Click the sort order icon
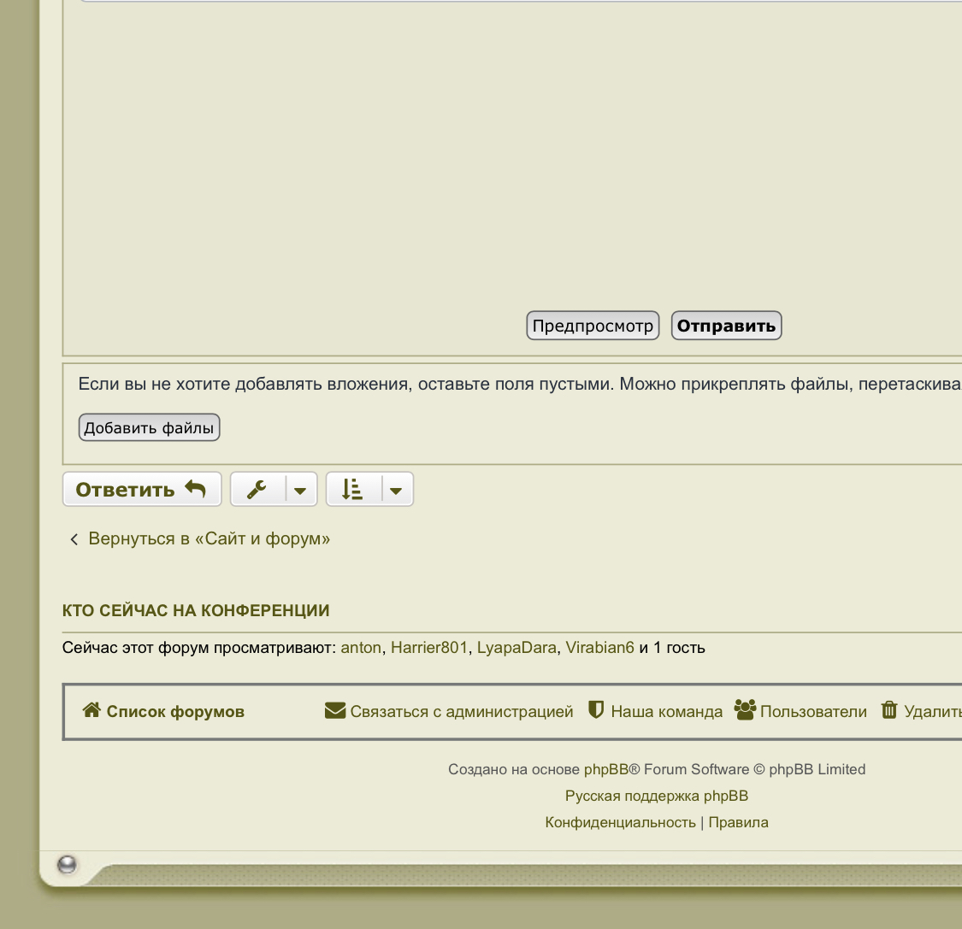The height and width of the screenshot is (929, 962). pos(352,490)
